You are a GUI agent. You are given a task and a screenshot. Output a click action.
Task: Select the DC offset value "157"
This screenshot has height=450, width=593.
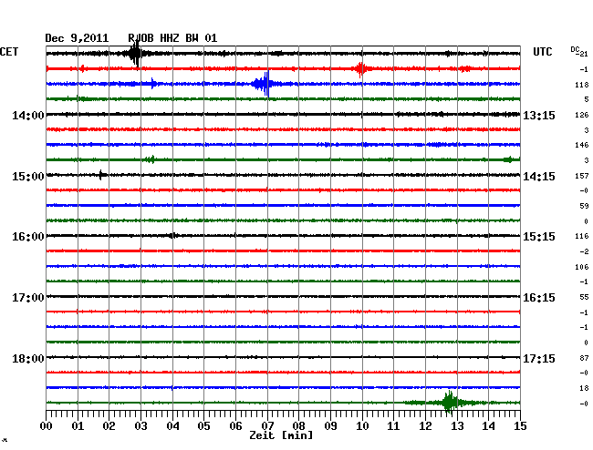(582, 176)
